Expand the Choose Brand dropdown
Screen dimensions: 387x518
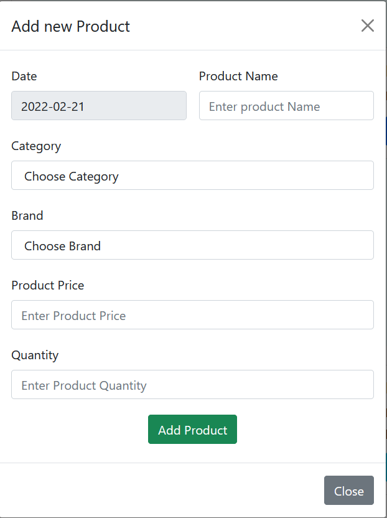(192, 245)
